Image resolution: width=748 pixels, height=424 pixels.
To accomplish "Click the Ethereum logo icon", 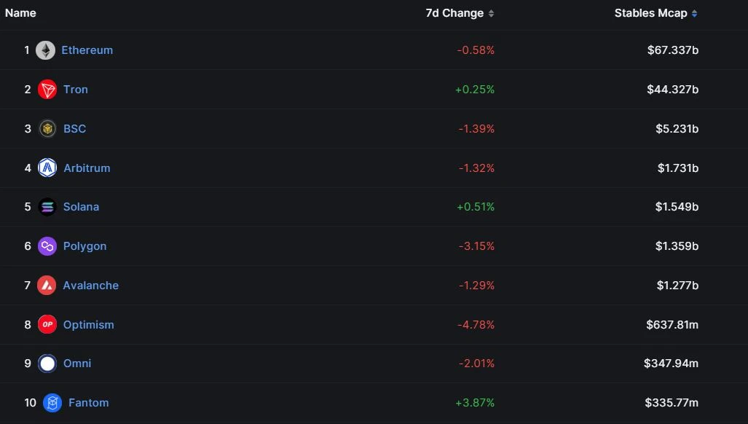I will click(45, 50).
